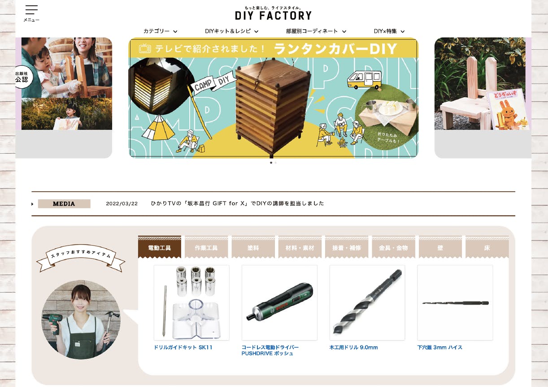This screenshot has height=387, width=548.
Task: Read the ひかりTV news headline
Action: point(238,203)
